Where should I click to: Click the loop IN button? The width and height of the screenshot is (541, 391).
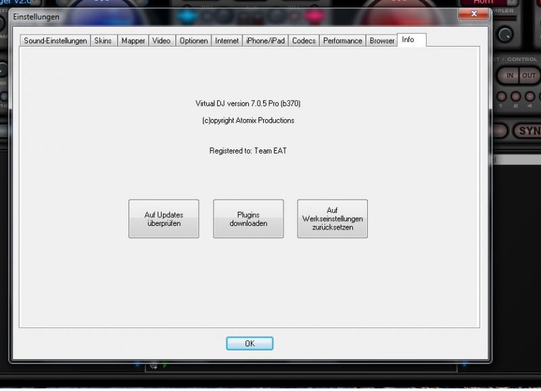tap(509, 76)
